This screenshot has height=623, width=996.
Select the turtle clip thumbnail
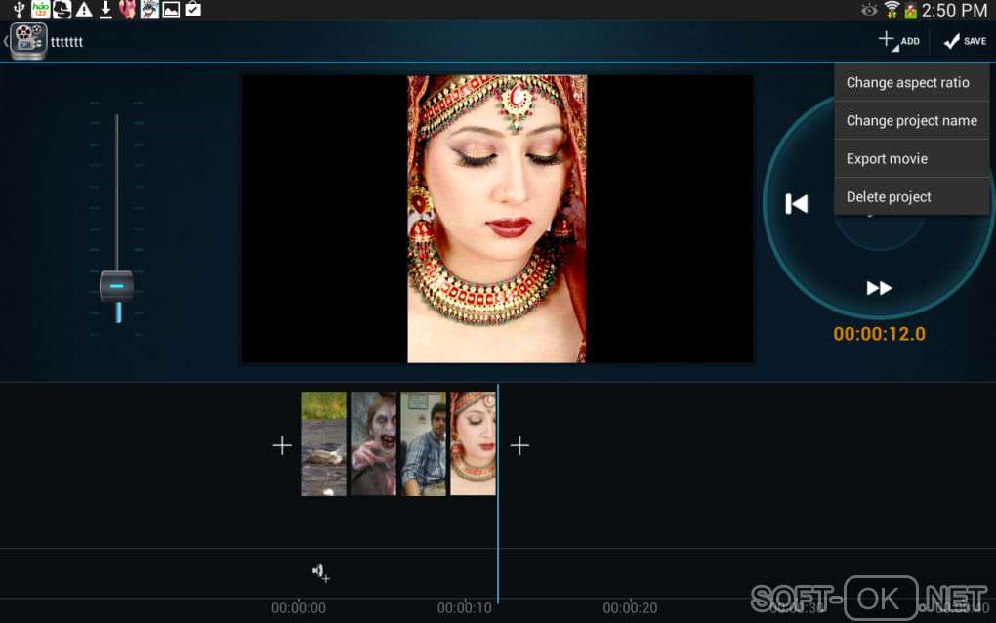323,443
